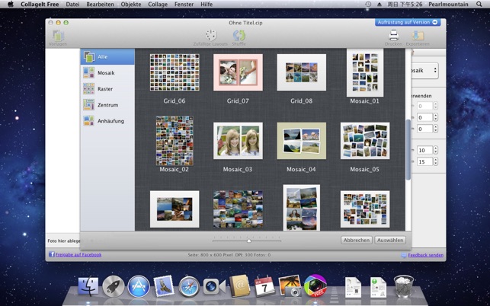490x306 pixels.
Task: Click the Zufällige Layouts toolbar icon
Action: (211, 36)
